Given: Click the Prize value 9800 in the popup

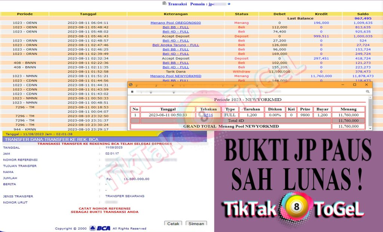Looking at the screenshot, I should pos(305,115).
